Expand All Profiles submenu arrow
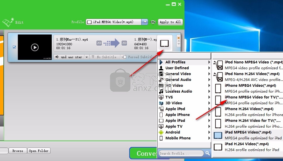The image size is (283, 161). point(209,62)
